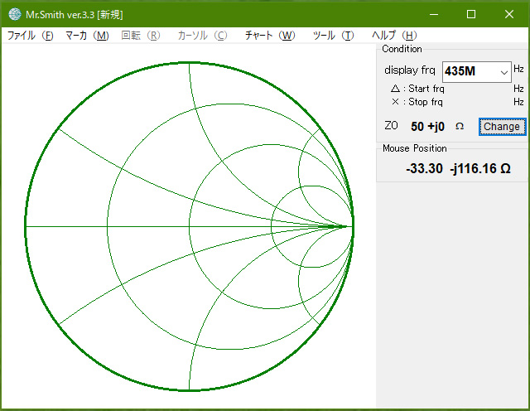530x411 pixels.
Task: Click the Start frq label
Action: pyautogui.click(x=426, y=89)
